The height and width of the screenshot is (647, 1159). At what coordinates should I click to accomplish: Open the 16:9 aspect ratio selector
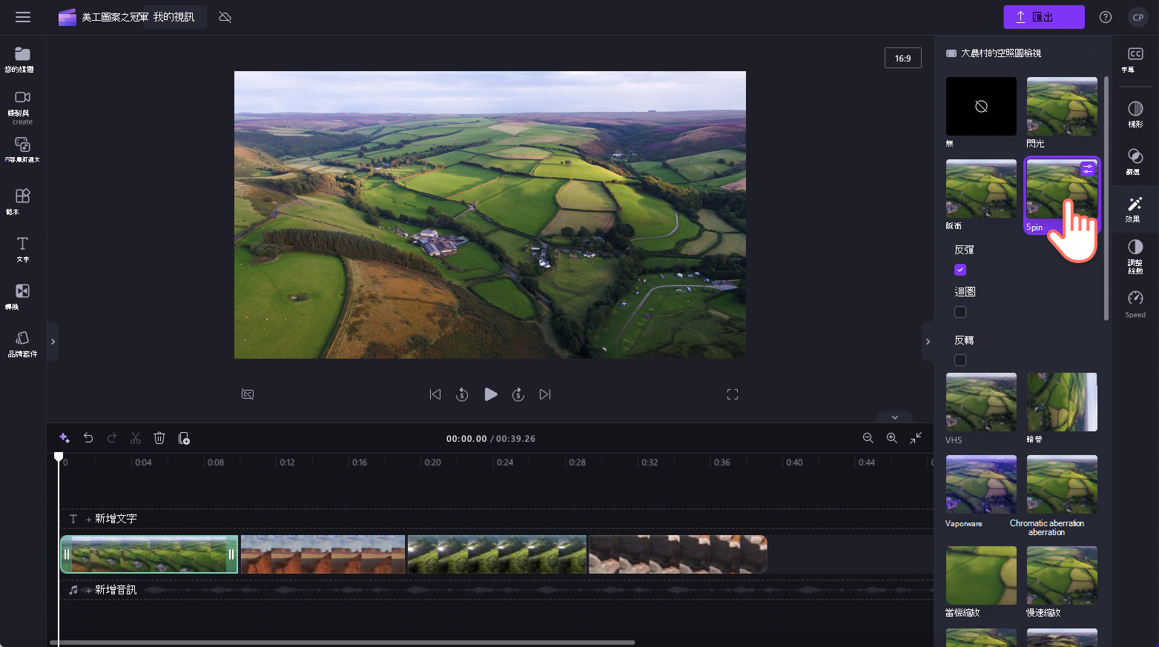click(902, 58)
